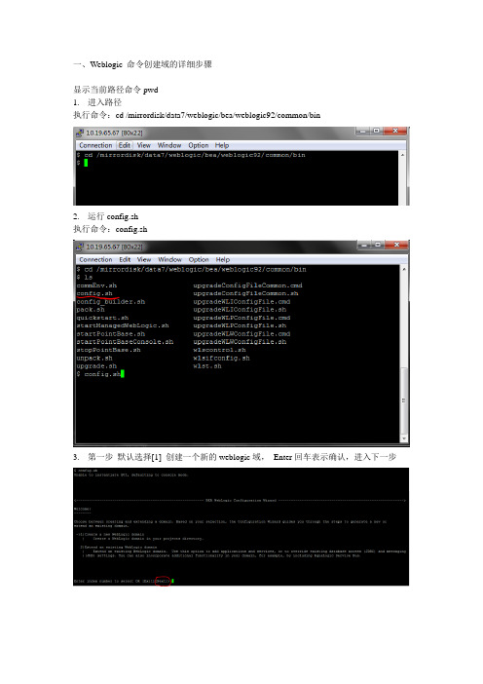Open the Help menu in the ls-listing terminal

[x=222, y=259]
